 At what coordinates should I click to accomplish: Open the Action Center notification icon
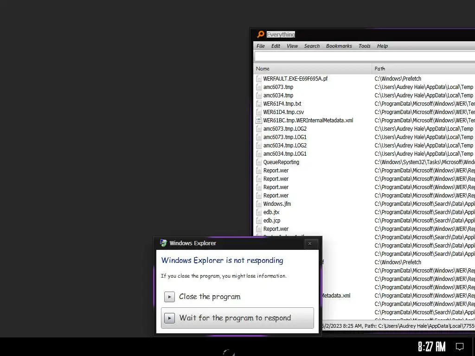click(x=460, y=347)
